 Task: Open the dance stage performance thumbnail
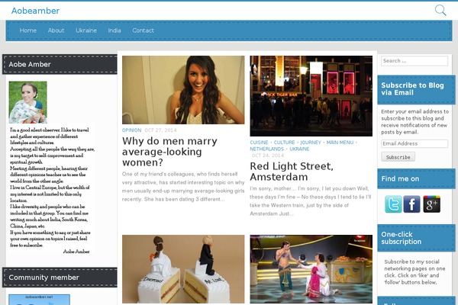click(311, 269)
